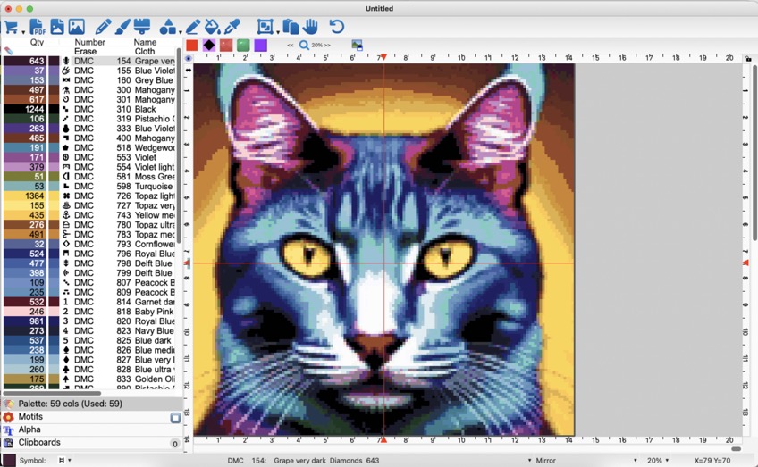Screen dimensions: 758x467
Task: Click the Undo arrow icon
Action: pos(337,27)
